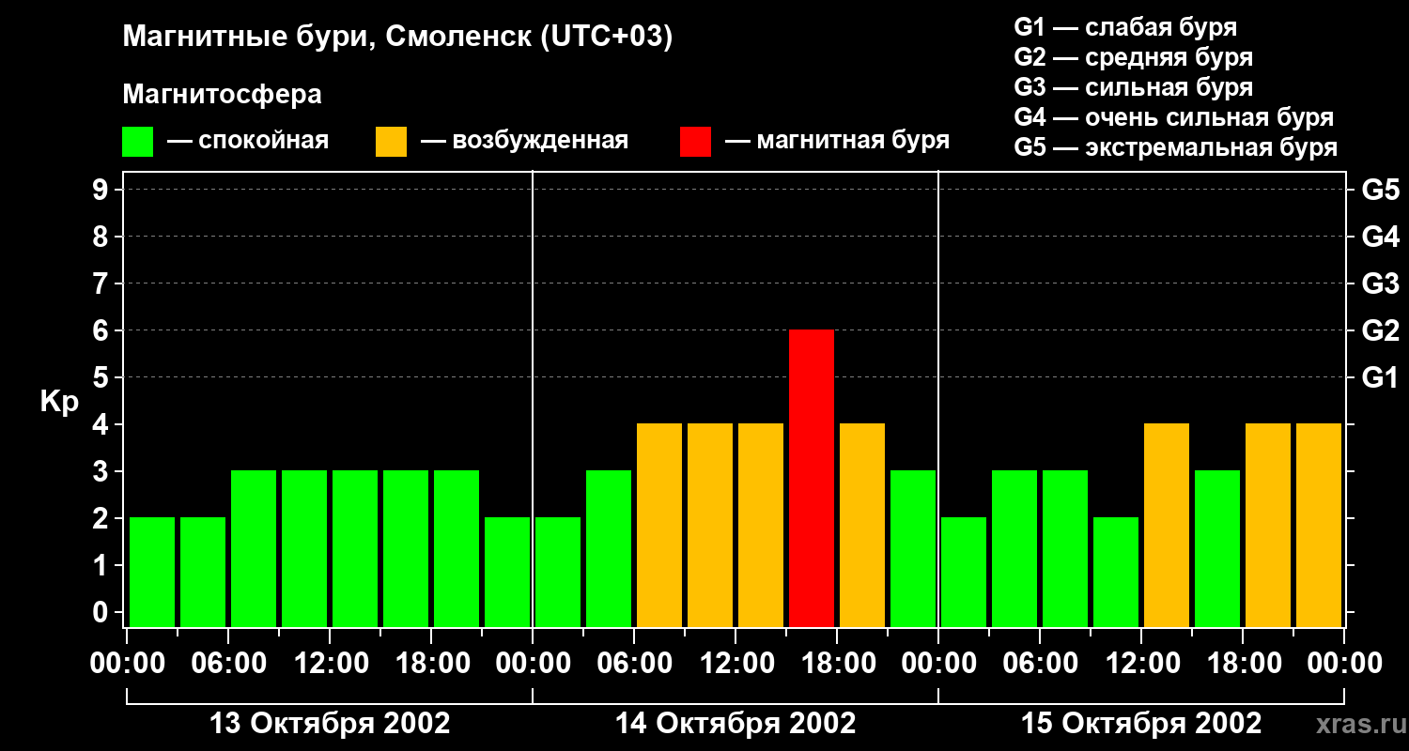Click the right-axis "G5" label
Viewport: 1409px width, 751px height.
[1381, 190]
